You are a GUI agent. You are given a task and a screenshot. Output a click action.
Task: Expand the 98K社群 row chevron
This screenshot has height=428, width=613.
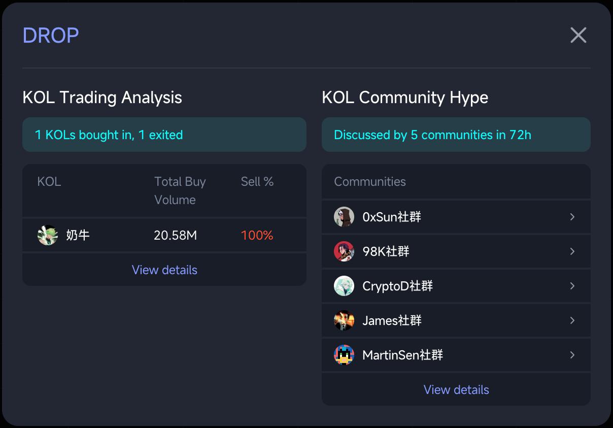[572, 251]
